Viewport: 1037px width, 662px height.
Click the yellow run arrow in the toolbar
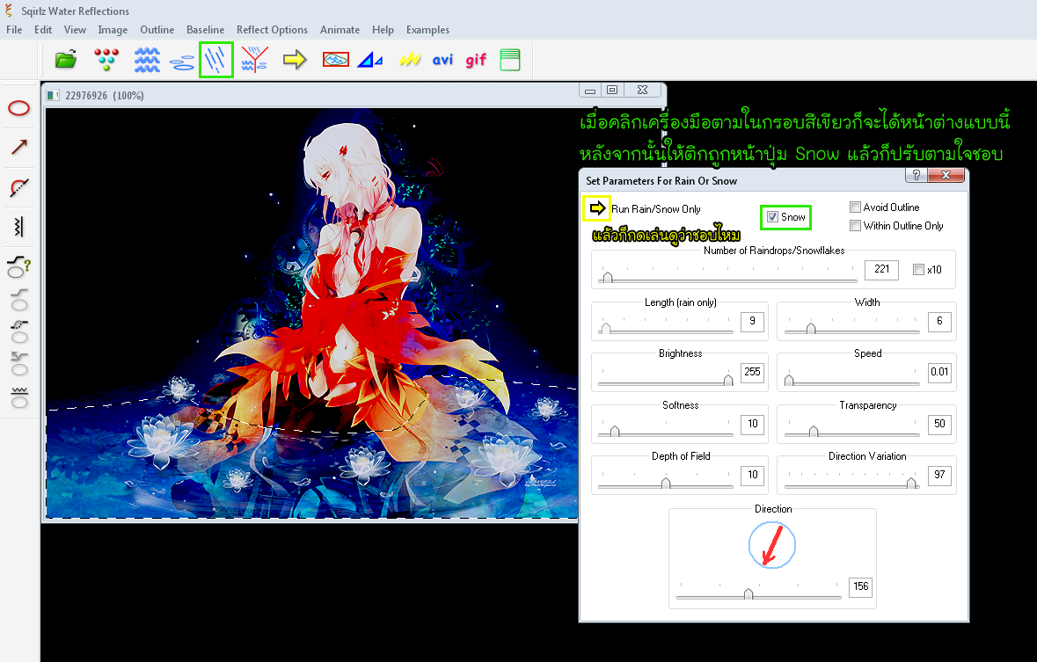coord(295,60)
